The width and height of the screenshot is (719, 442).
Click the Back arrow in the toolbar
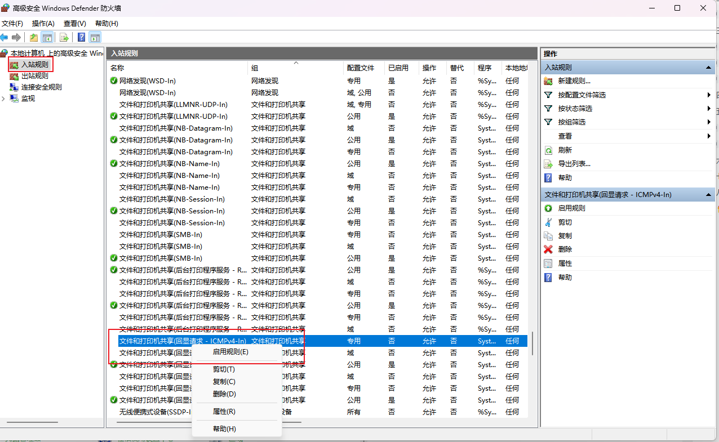[5, 38]
